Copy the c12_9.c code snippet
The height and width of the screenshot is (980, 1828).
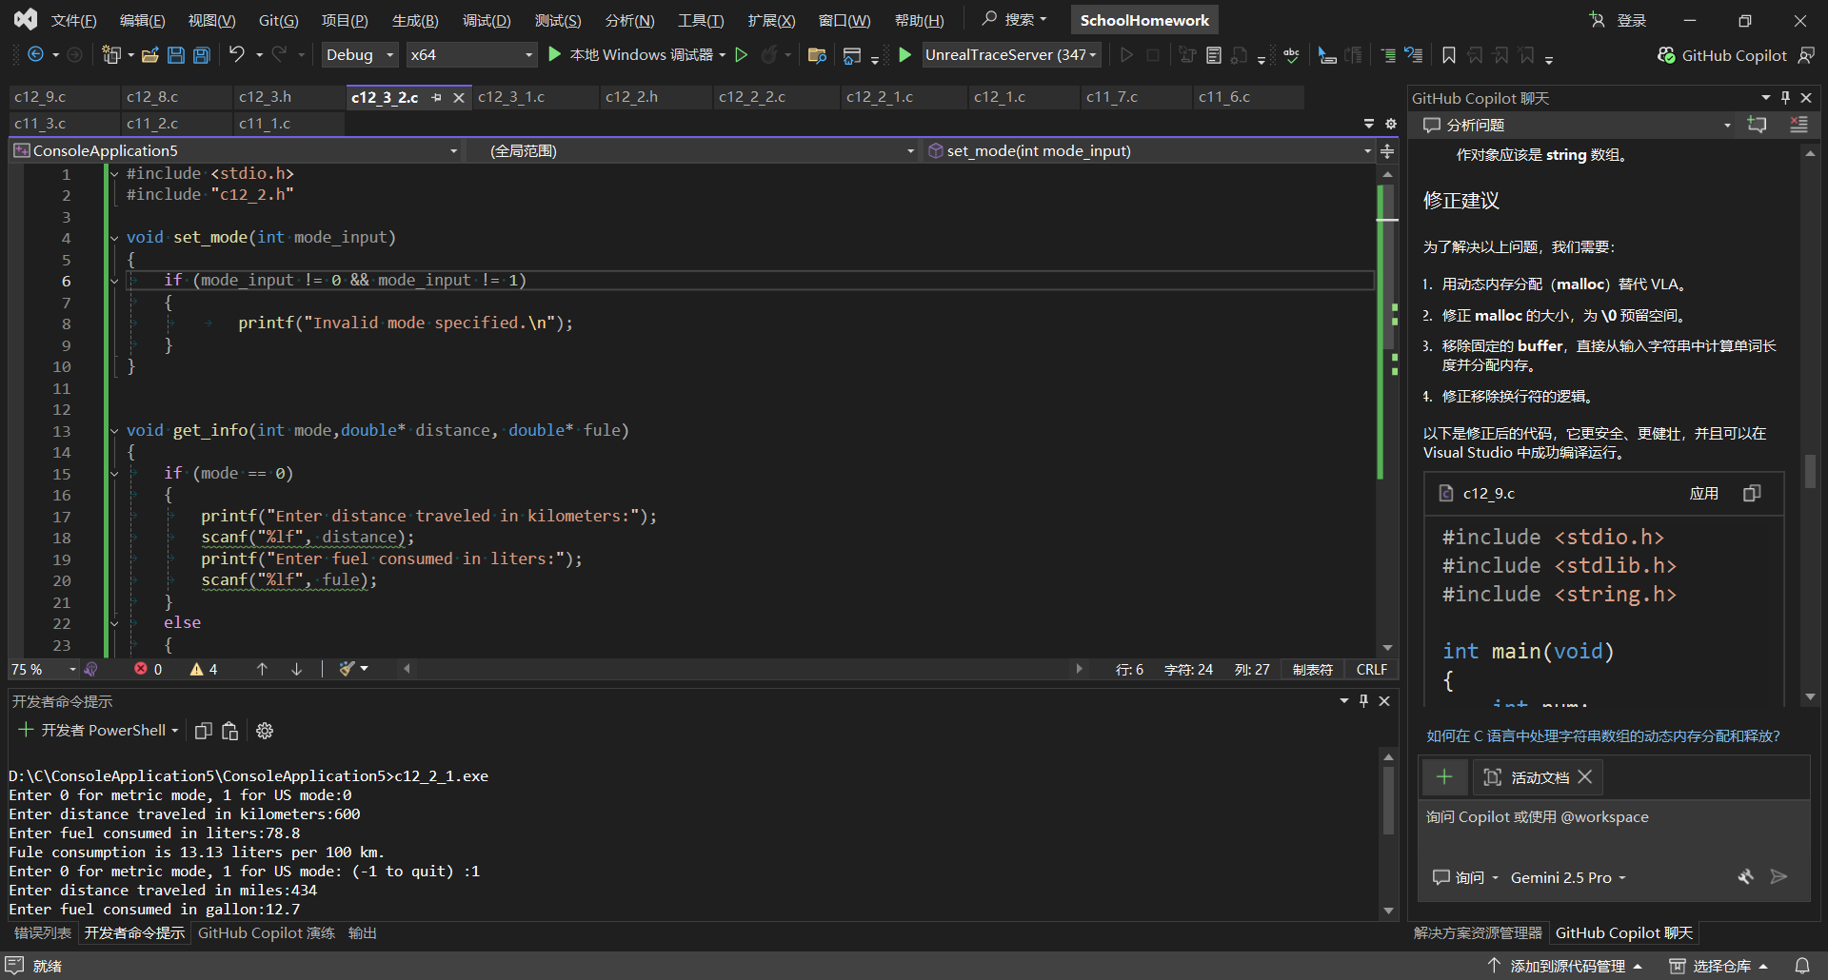click(1752, 493)
